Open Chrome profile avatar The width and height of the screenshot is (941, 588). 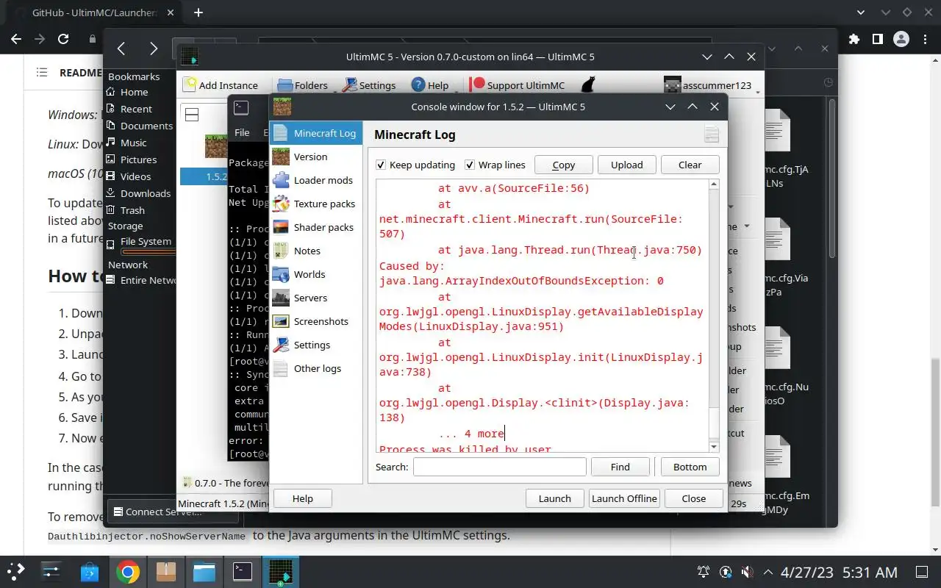901,39
